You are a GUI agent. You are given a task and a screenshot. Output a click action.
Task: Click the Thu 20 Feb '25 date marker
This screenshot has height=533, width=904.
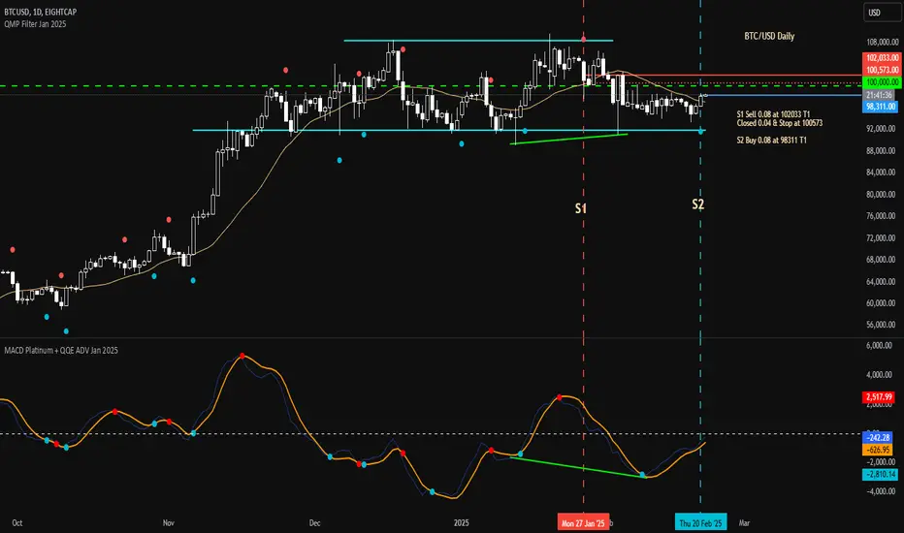coord(700,523)
